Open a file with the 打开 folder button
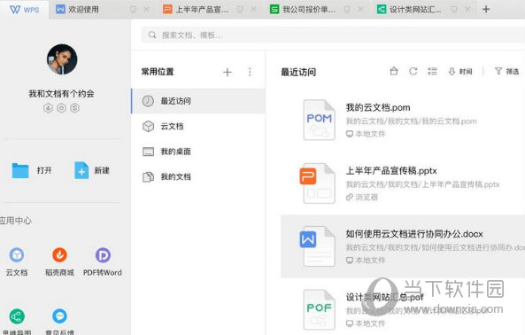Screen dimensions: 525x335 point(32,170)
